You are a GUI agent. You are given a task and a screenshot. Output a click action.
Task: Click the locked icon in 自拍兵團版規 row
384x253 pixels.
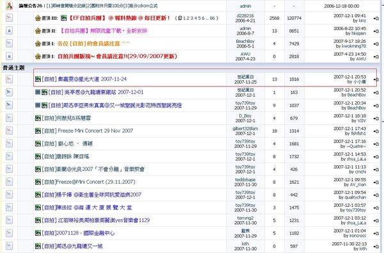(10, 56)
